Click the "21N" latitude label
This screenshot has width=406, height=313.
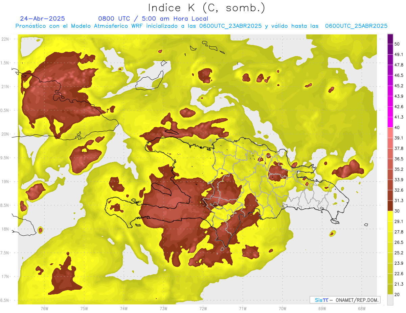tap(6, 86)
